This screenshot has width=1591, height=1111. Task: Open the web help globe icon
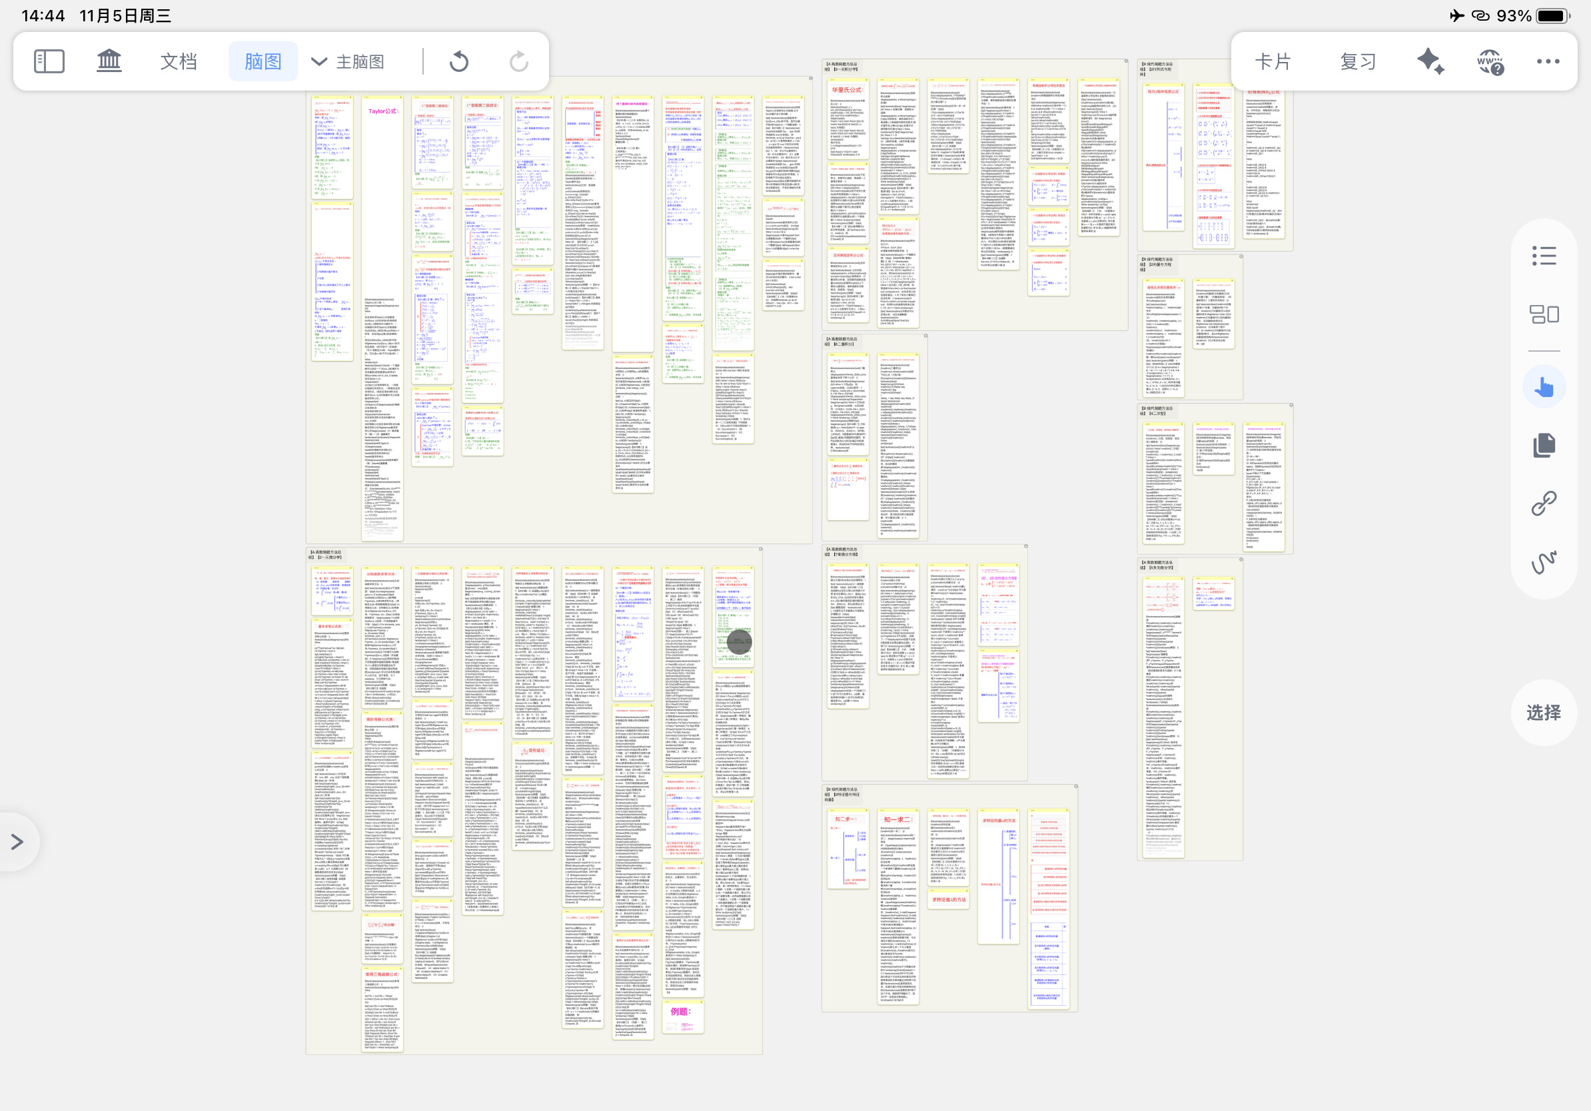1490,62
